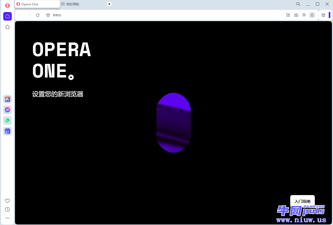This screenshot has width=333, height=225.
Task: Maximize the Opera window
Action: pyautogui.click(x=317, y=4)
